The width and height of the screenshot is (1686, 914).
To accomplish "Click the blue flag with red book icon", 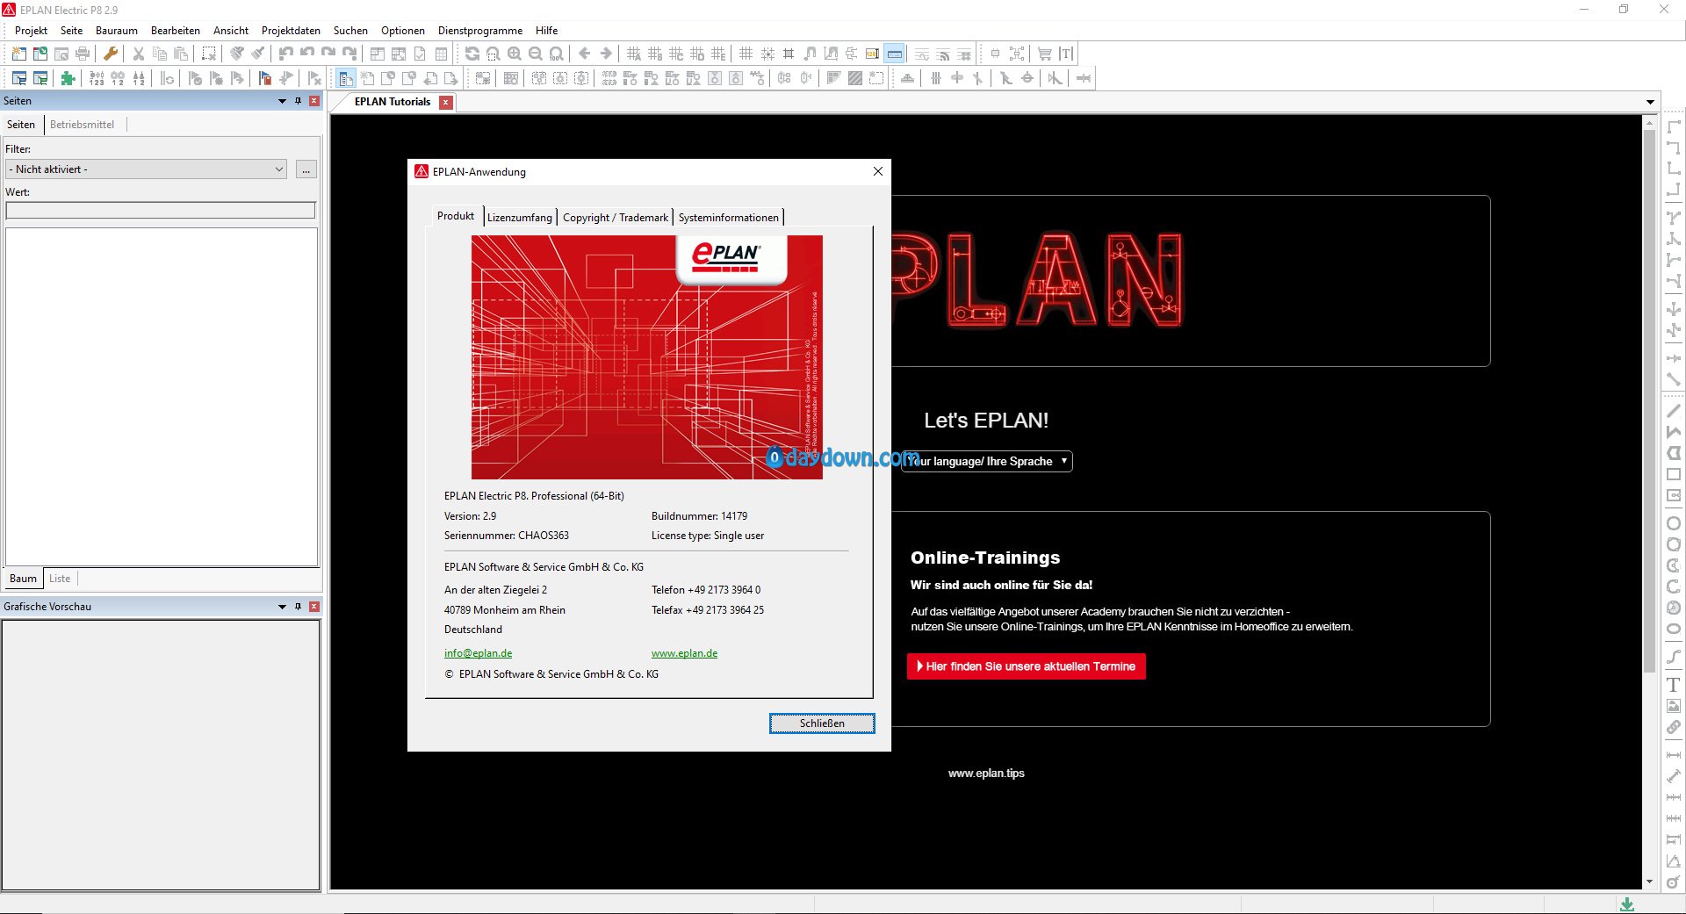I will 265,78.
